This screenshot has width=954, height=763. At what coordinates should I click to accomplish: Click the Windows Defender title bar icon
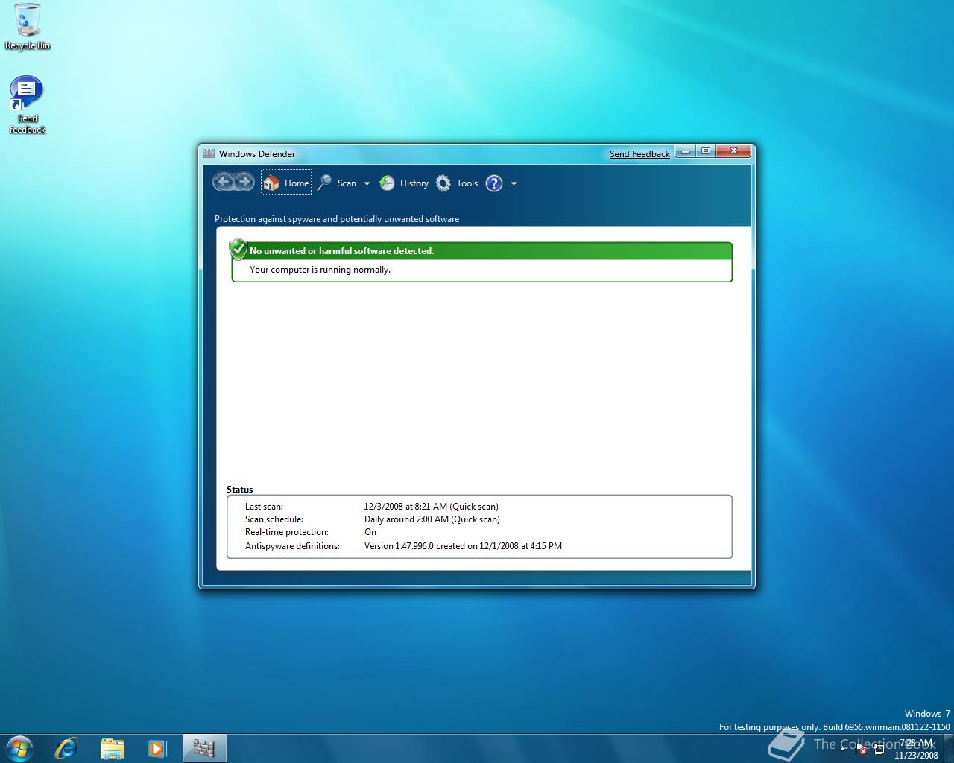pyautogui.click(x=209, y=153)
